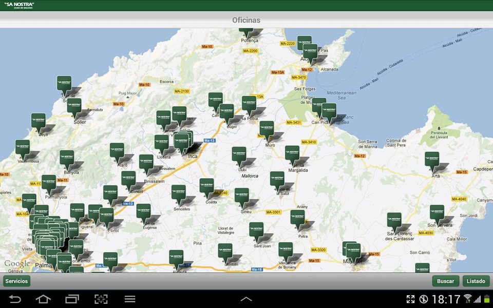Go back with Android back arrow
493x308 pixels.
(x=14, y=299)
